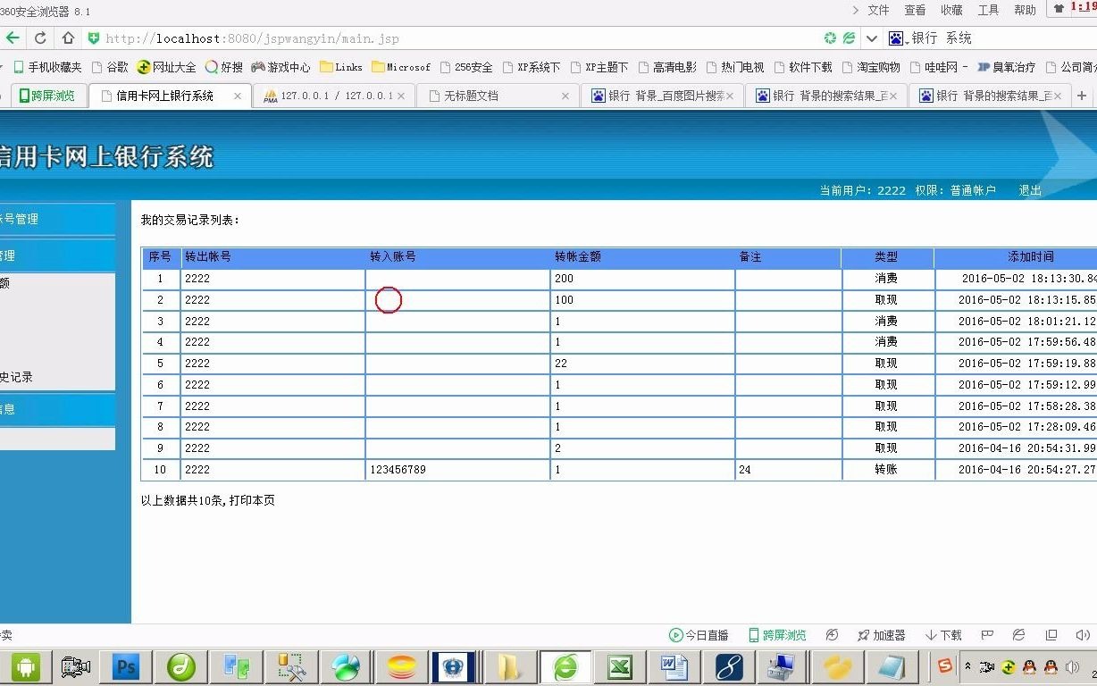The image size is (1097, 686).
Task: Refresh the current page
Action: [x=40, y=38]
